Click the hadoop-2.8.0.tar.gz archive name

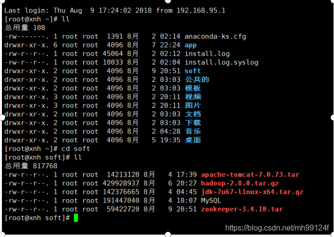pyautogui.click(x=240, y=183)
